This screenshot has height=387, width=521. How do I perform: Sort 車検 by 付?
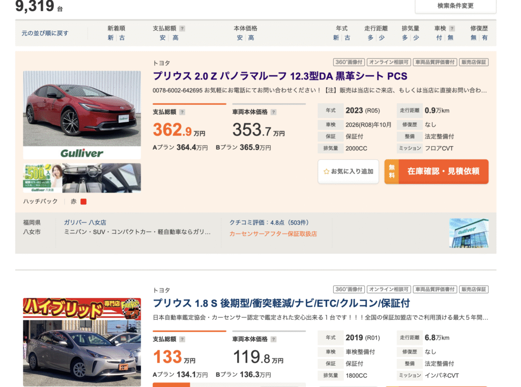tap(439, 38)
